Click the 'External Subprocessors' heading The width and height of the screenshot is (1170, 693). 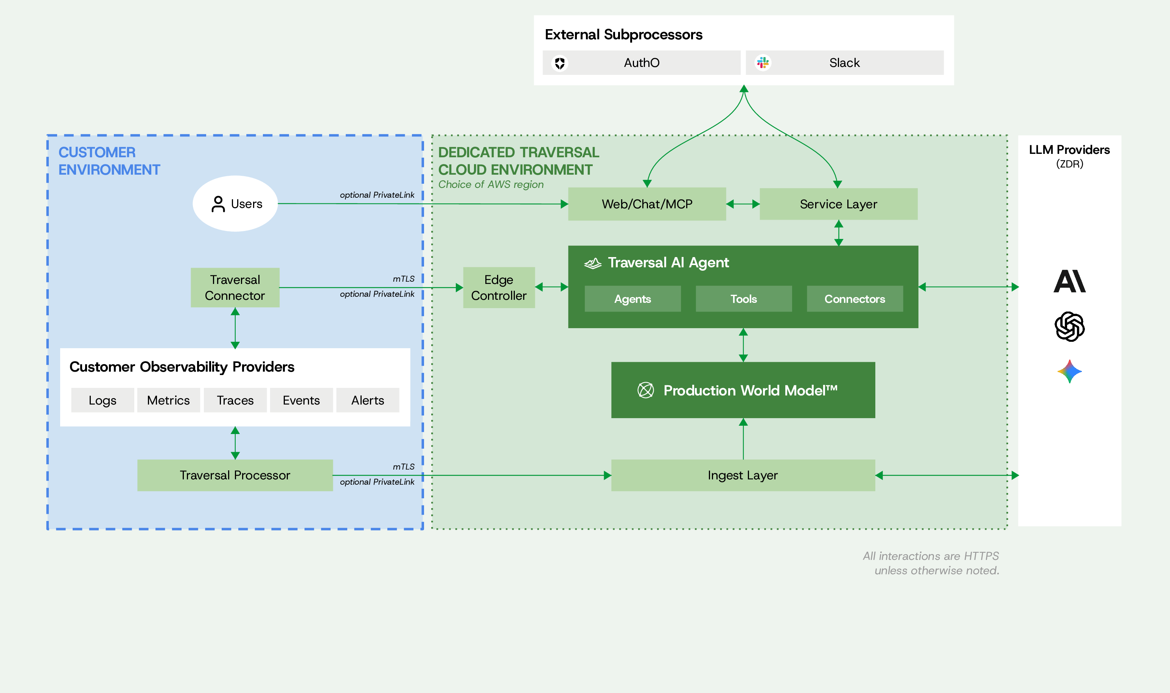point(623,34)
